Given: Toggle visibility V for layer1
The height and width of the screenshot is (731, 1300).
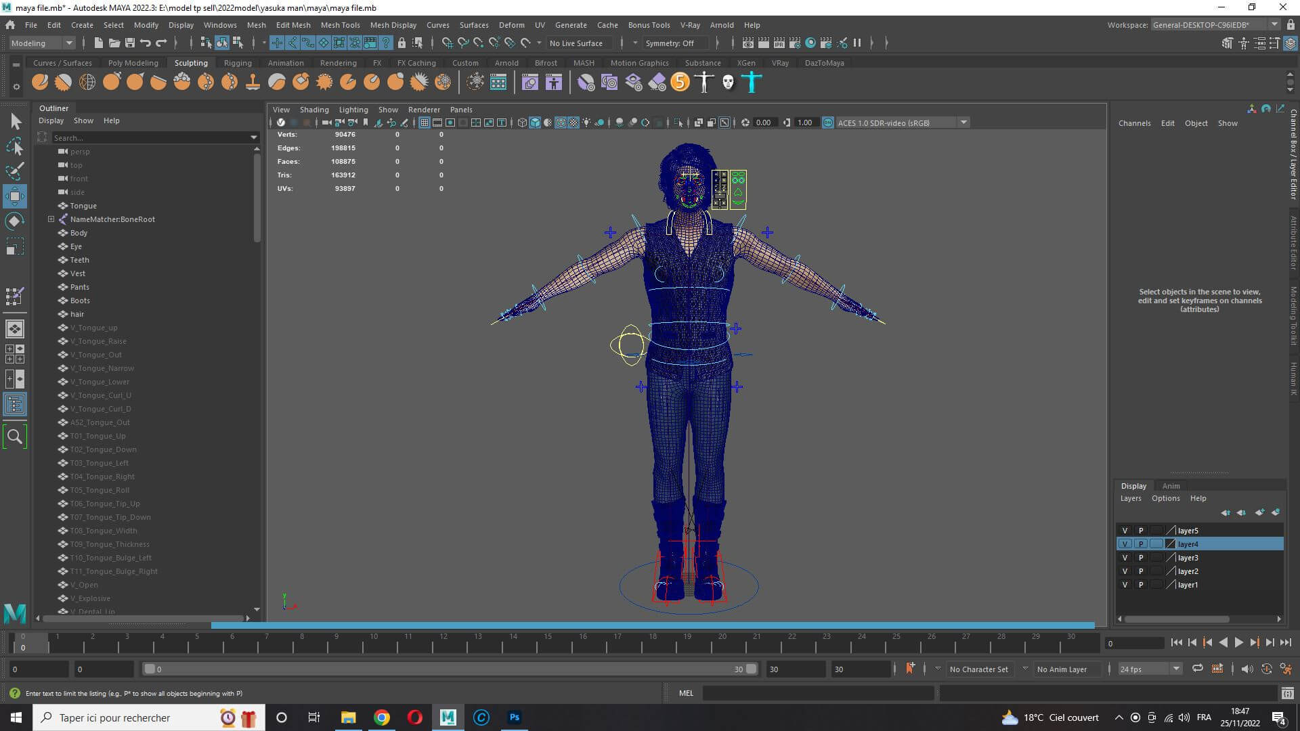Looking at the screenshot, I should 1125,585.
